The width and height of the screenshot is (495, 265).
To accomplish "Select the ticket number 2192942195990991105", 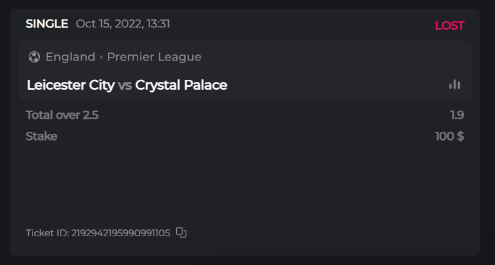I will pyautogui.click(x=121, y=233).
